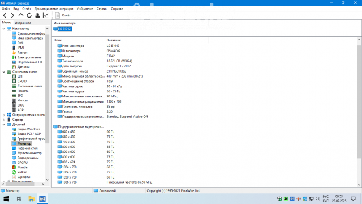Open the Vulkan icon item
Viewport: 362px width, 204px height.
[20, 172]
